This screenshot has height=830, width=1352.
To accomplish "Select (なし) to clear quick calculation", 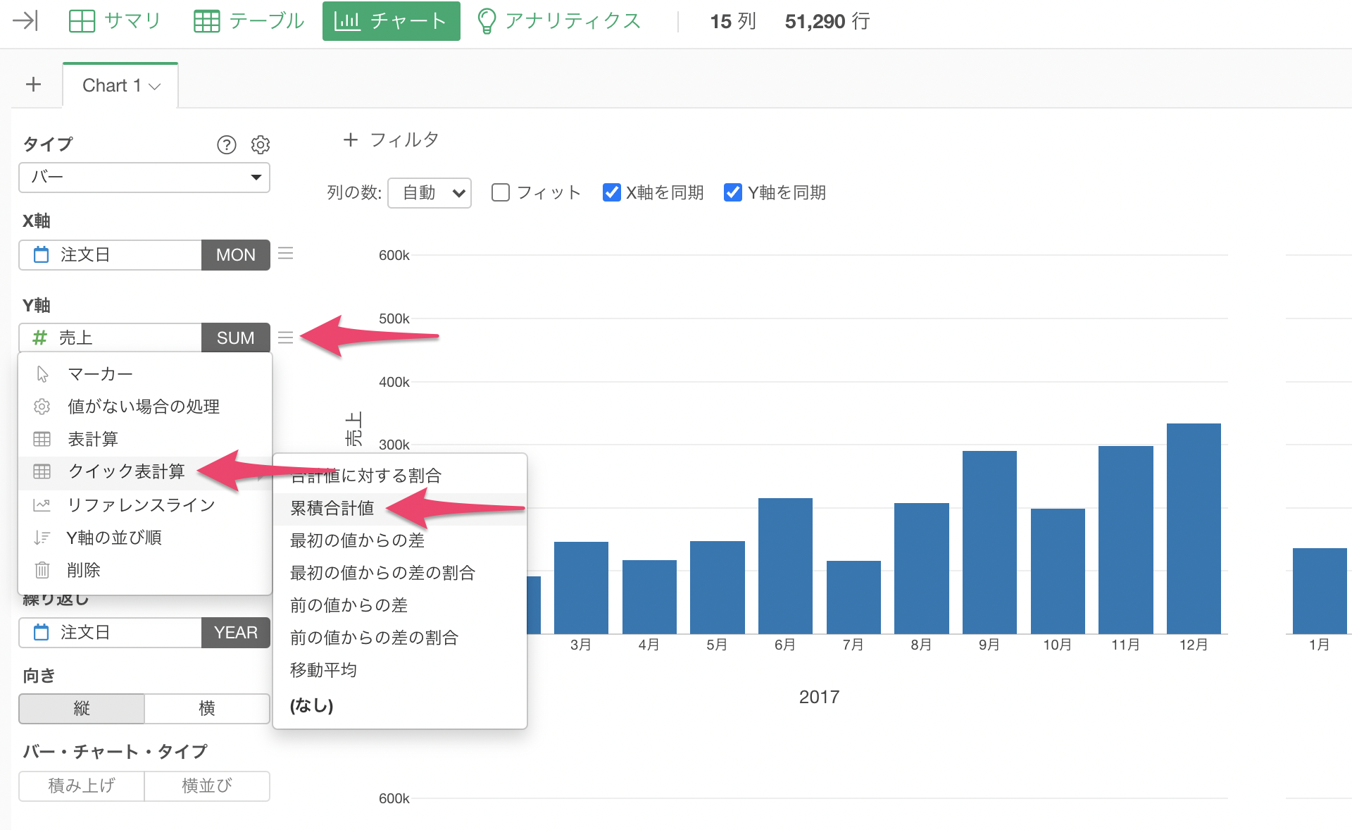I will (x=399, y=705).
